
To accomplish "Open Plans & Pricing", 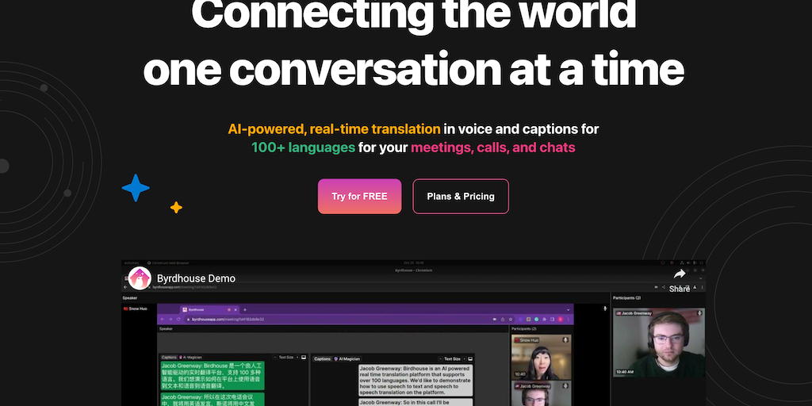I will pos(461,197).
